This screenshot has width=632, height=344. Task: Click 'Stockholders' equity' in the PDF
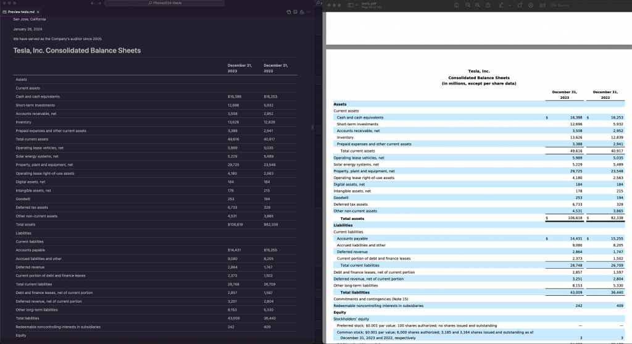pyautogui.click(x=351, y=319)
